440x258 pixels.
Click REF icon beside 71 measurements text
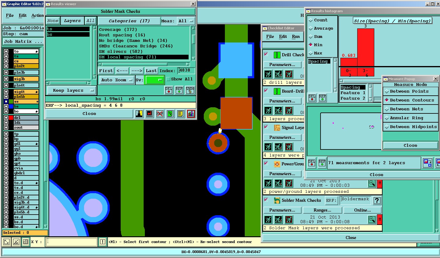322,163
